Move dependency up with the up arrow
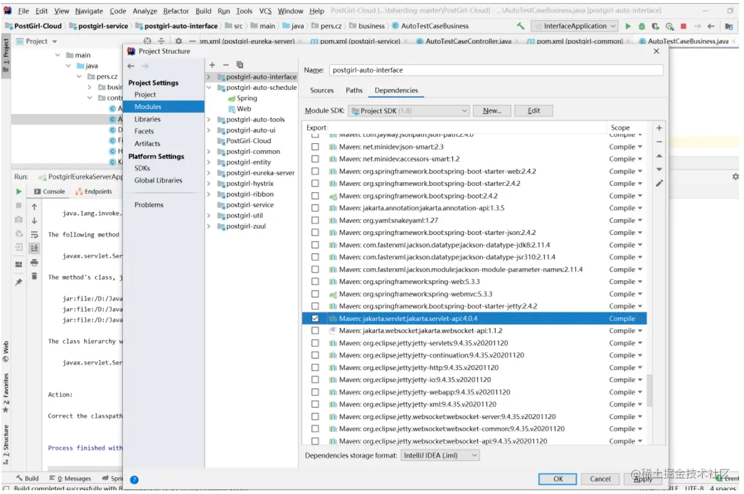Screen dimensions: 744x494 (659, 156)
